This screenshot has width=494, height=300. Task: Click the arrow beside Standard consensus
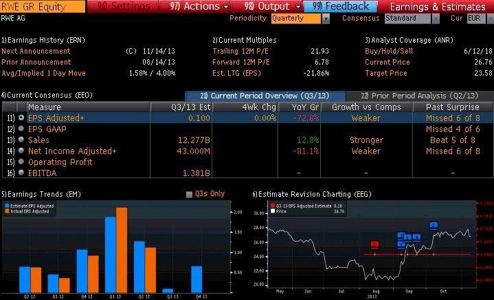(436, 19)
